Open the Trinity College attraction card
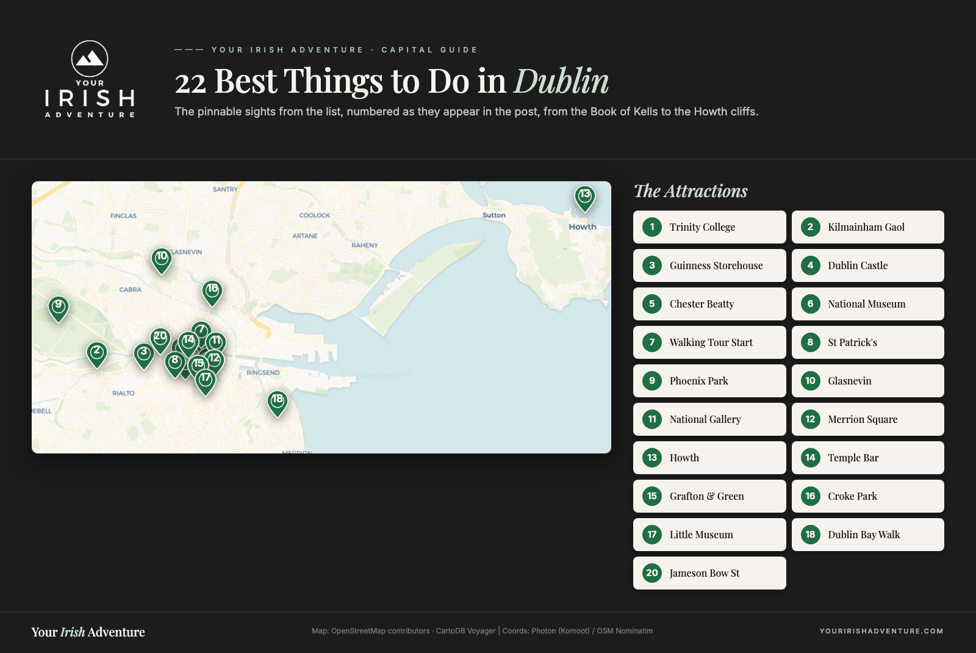Viewport: 976px width, 653px height. 709,227
